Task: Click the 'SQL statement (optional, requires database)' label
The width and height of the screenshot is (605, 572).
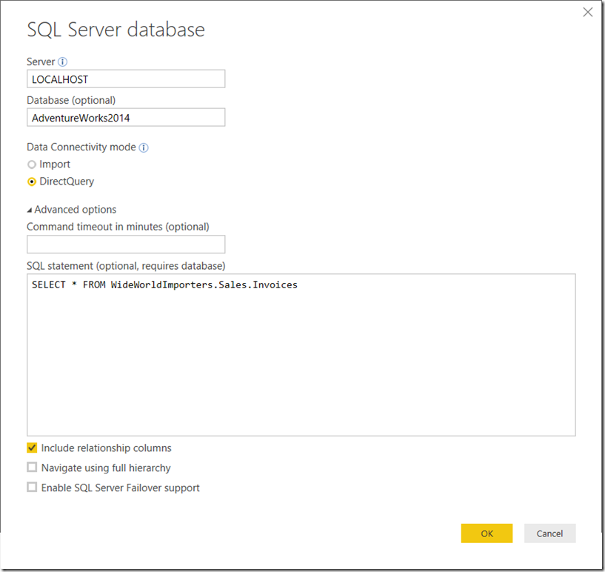Action: (126, 266)
